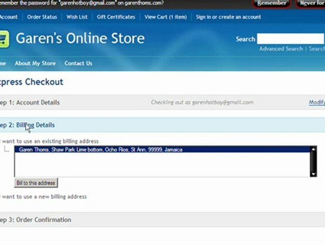Click the address list scroll down arrow

tap(313, 174)
